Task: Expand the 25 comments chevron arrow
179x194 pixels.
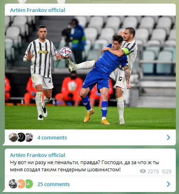Action: [168, 184]
